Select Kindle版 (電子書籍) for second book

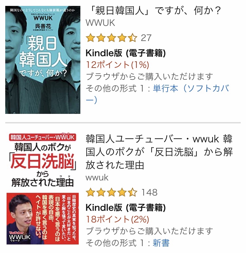[126, 207]
